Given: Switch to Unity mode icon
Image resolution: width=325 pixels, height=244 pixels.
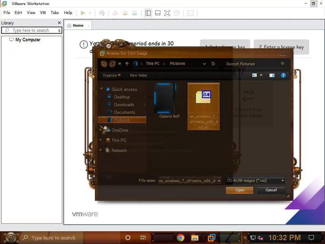Looking at the screenshot, I should [x=177, y=13].
